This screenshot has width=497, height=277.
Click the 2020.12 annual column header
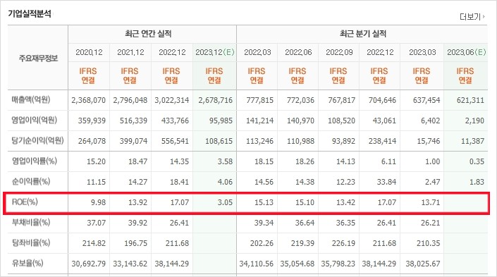pos(89,52)
